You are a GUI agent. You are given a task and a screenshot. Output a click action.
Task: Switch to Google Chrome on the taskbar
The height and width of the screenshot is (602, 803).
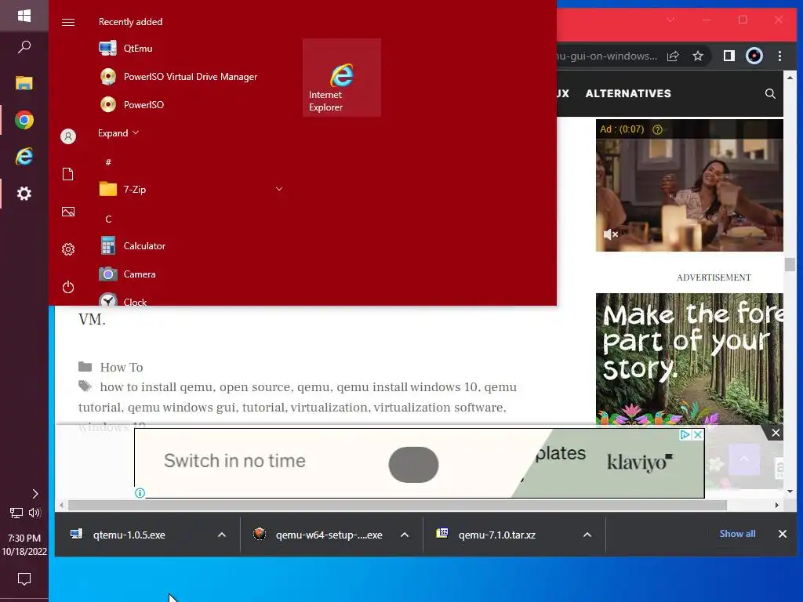(x=24, y=120)
